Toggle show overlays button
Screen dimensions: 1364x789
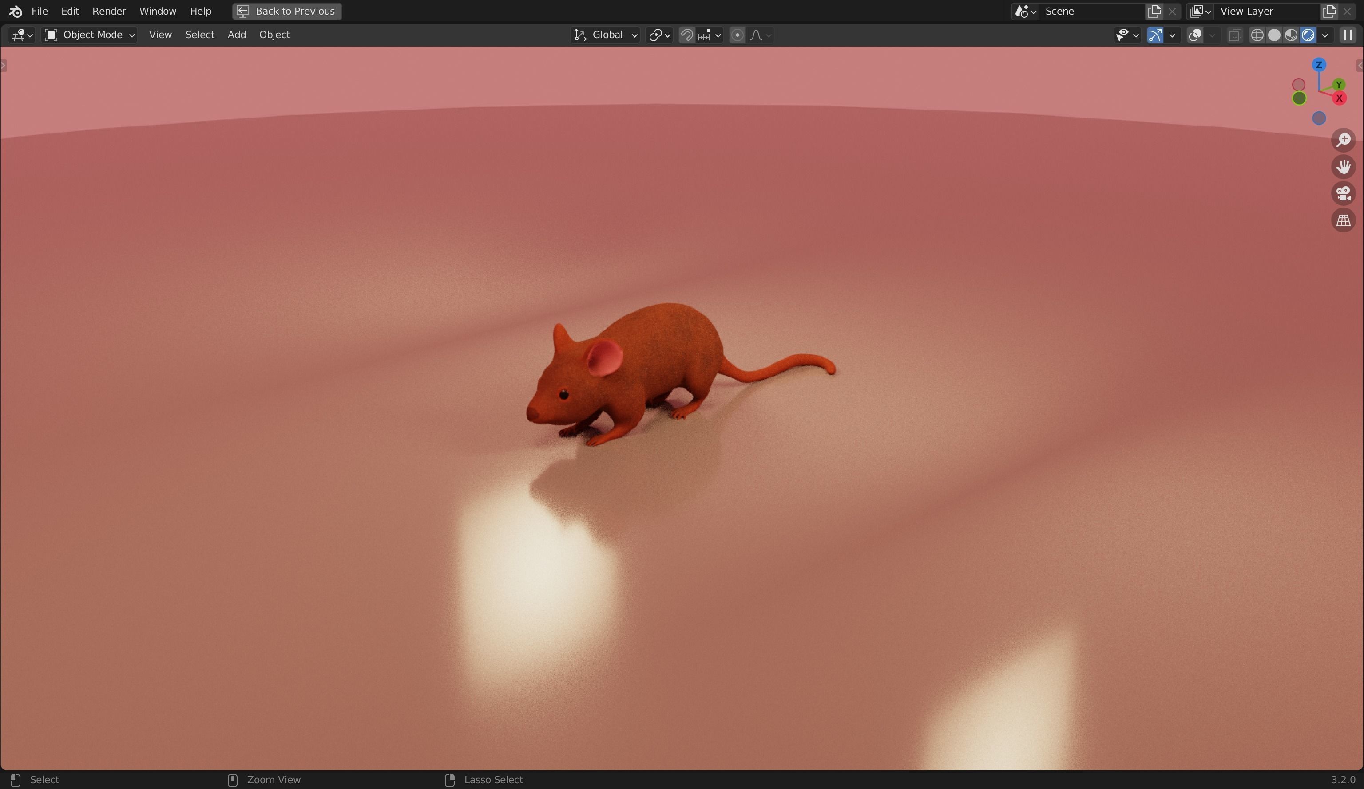pyautogui.click(x=1194, y=35)
